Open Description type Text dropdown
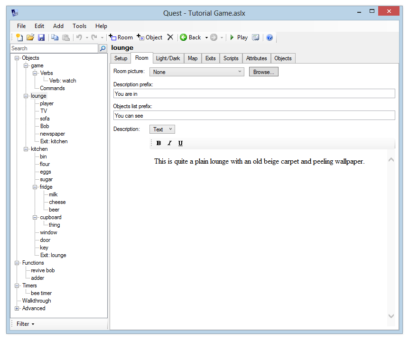Screen dimensions: 409x341 click(x=162, y=129)
